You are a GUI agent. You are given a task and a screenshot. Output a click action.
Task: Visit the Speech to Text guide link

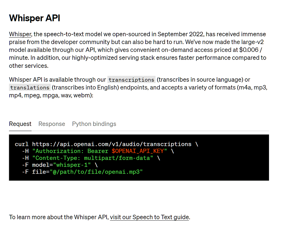tap(149, 217)
